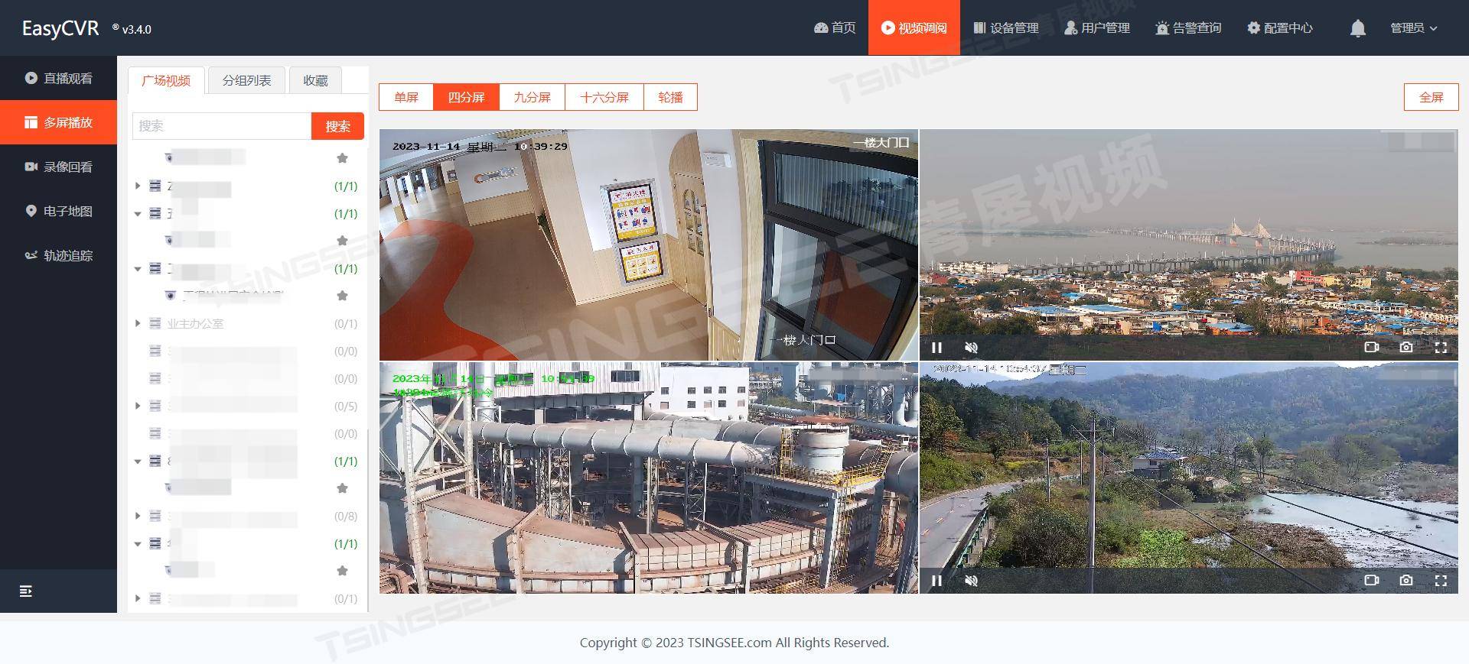Select the 视频调阅 navigation item
This screenshot has width=1469, height=664.
(x=914, y=28)
